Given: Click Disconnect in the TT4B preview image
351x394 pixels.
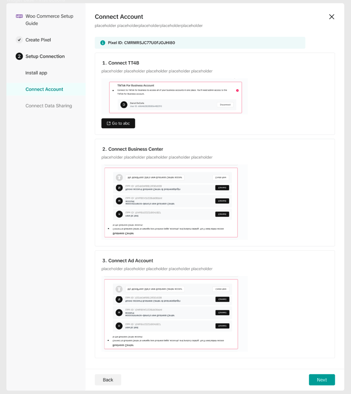Looking at the screenshot, I should (x=225, y=105).
